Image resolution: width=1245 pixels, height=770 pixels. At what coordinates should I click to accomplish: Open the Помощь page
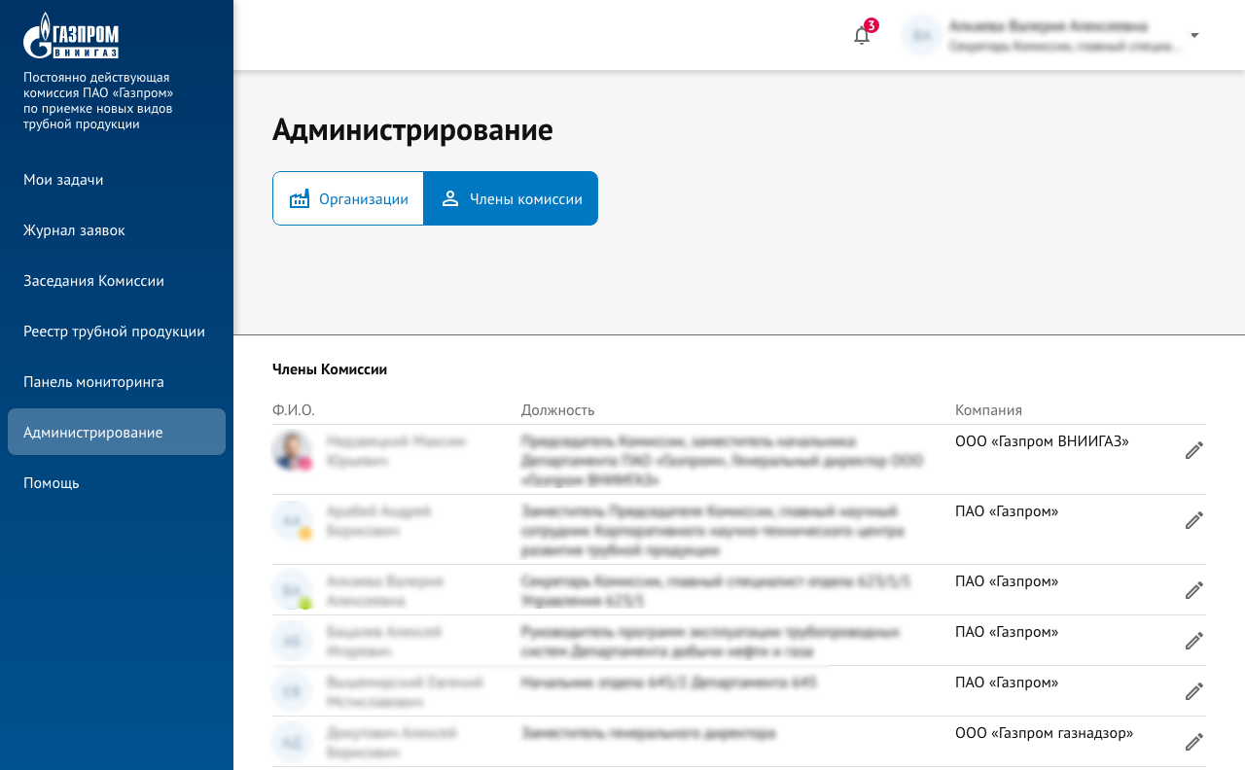coord(52,483)
